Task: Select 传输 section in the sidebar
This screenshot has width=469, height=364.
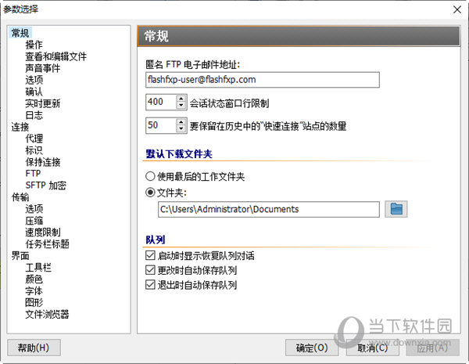Action: pyautogui.click(x=20, y=197)
